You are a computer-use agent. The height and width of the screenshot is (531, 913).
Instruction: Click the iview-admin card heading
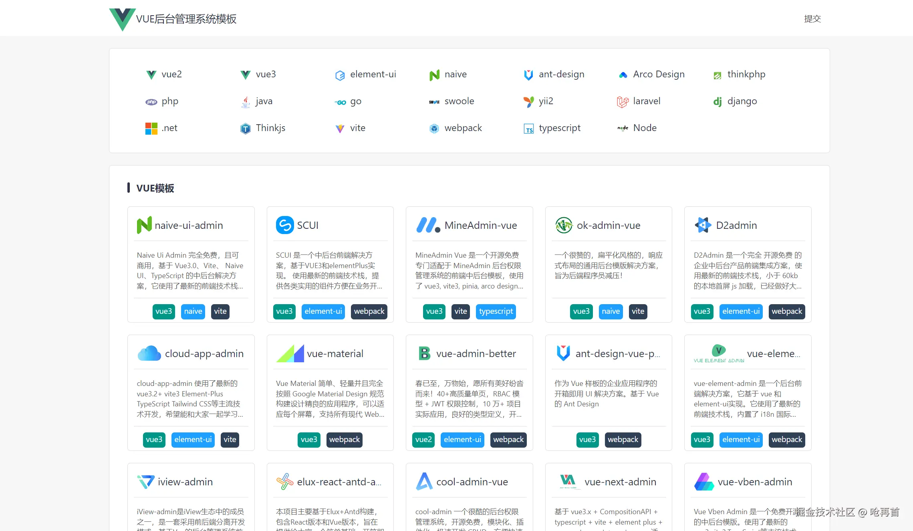coord(185,482)
